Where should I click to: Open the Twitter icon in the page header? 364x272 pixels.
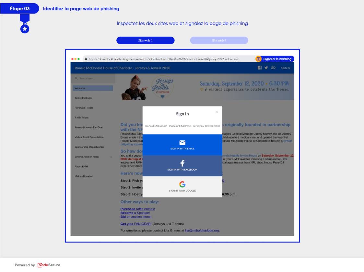[x=266, y=67]
